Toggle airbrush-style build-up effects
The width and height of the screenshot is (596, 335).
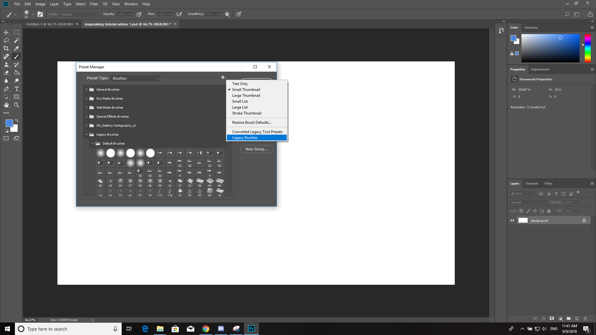(179, 14)
